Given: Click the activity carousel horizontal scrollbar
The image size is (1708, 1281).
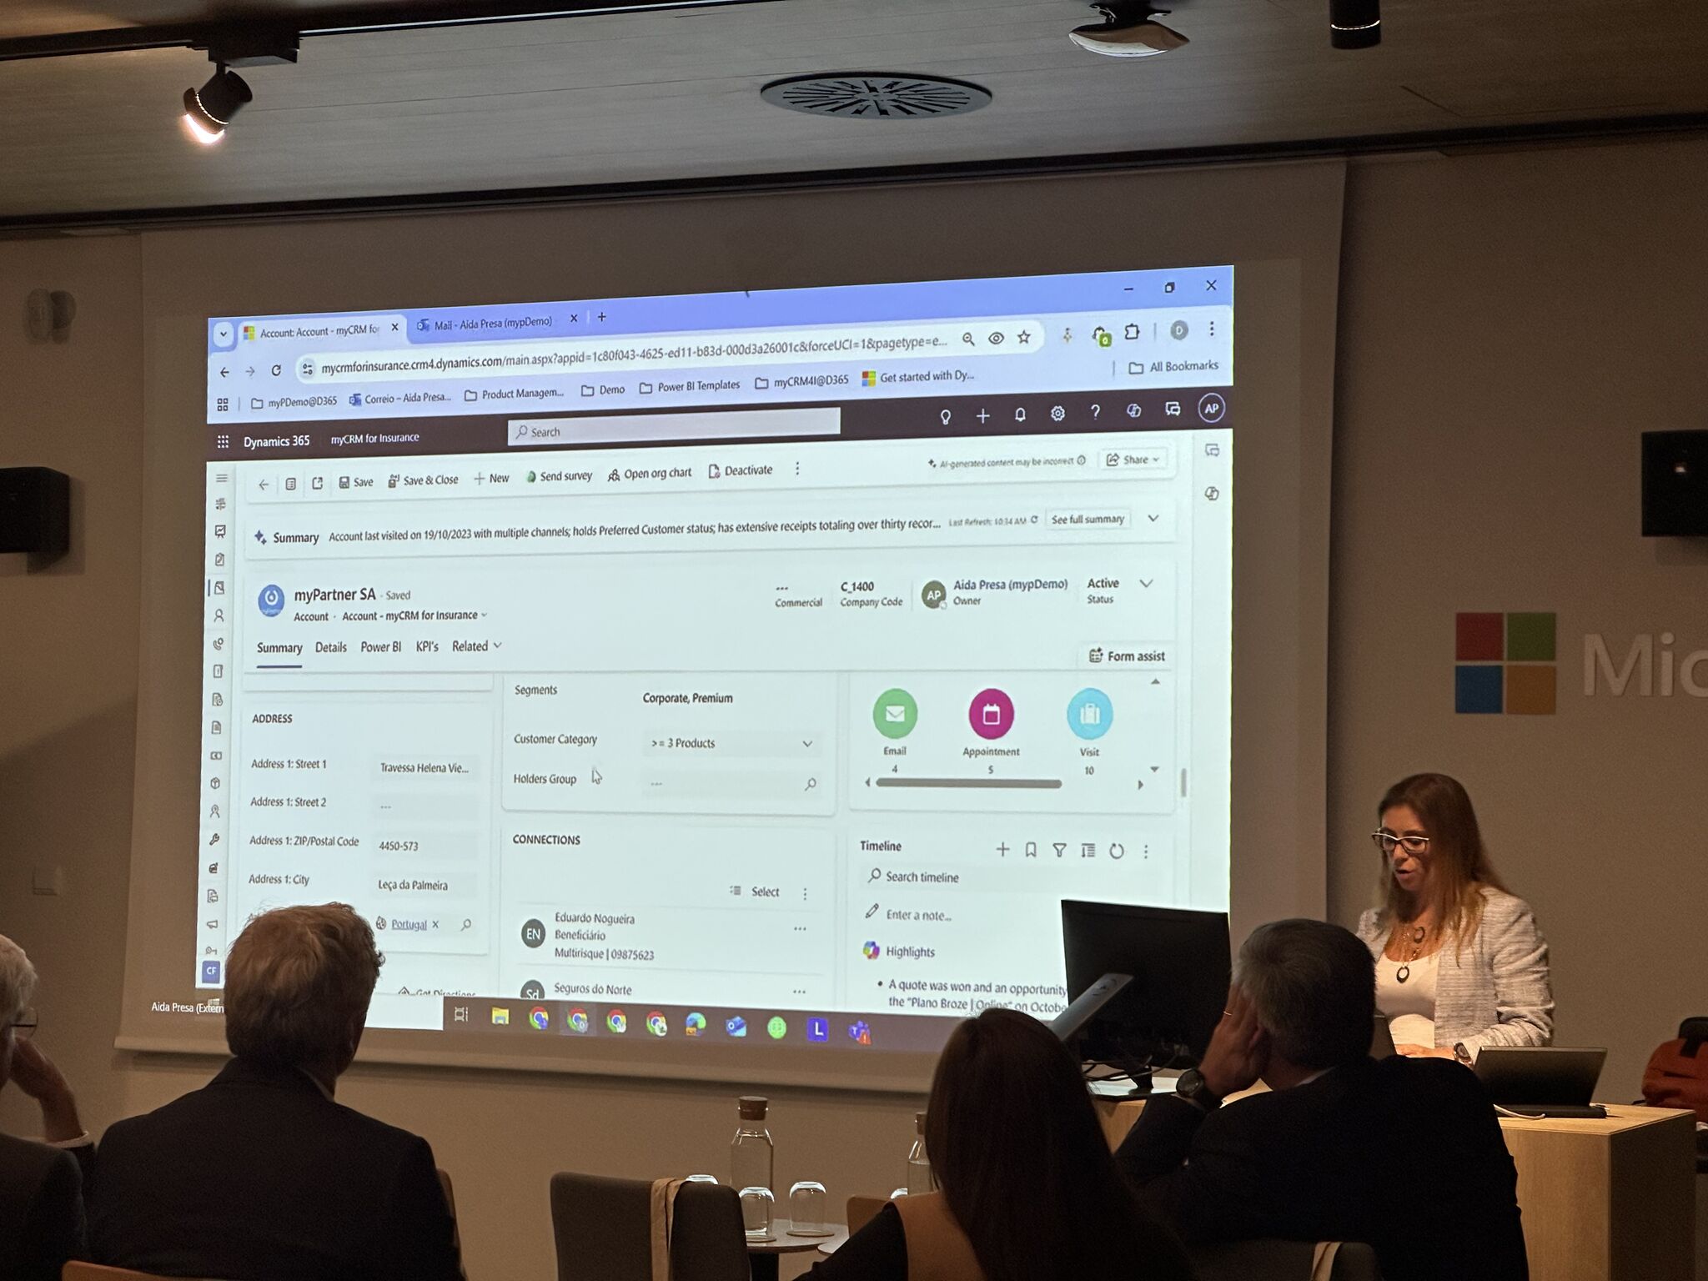Looking at the screenshot, I should point(968,784).
